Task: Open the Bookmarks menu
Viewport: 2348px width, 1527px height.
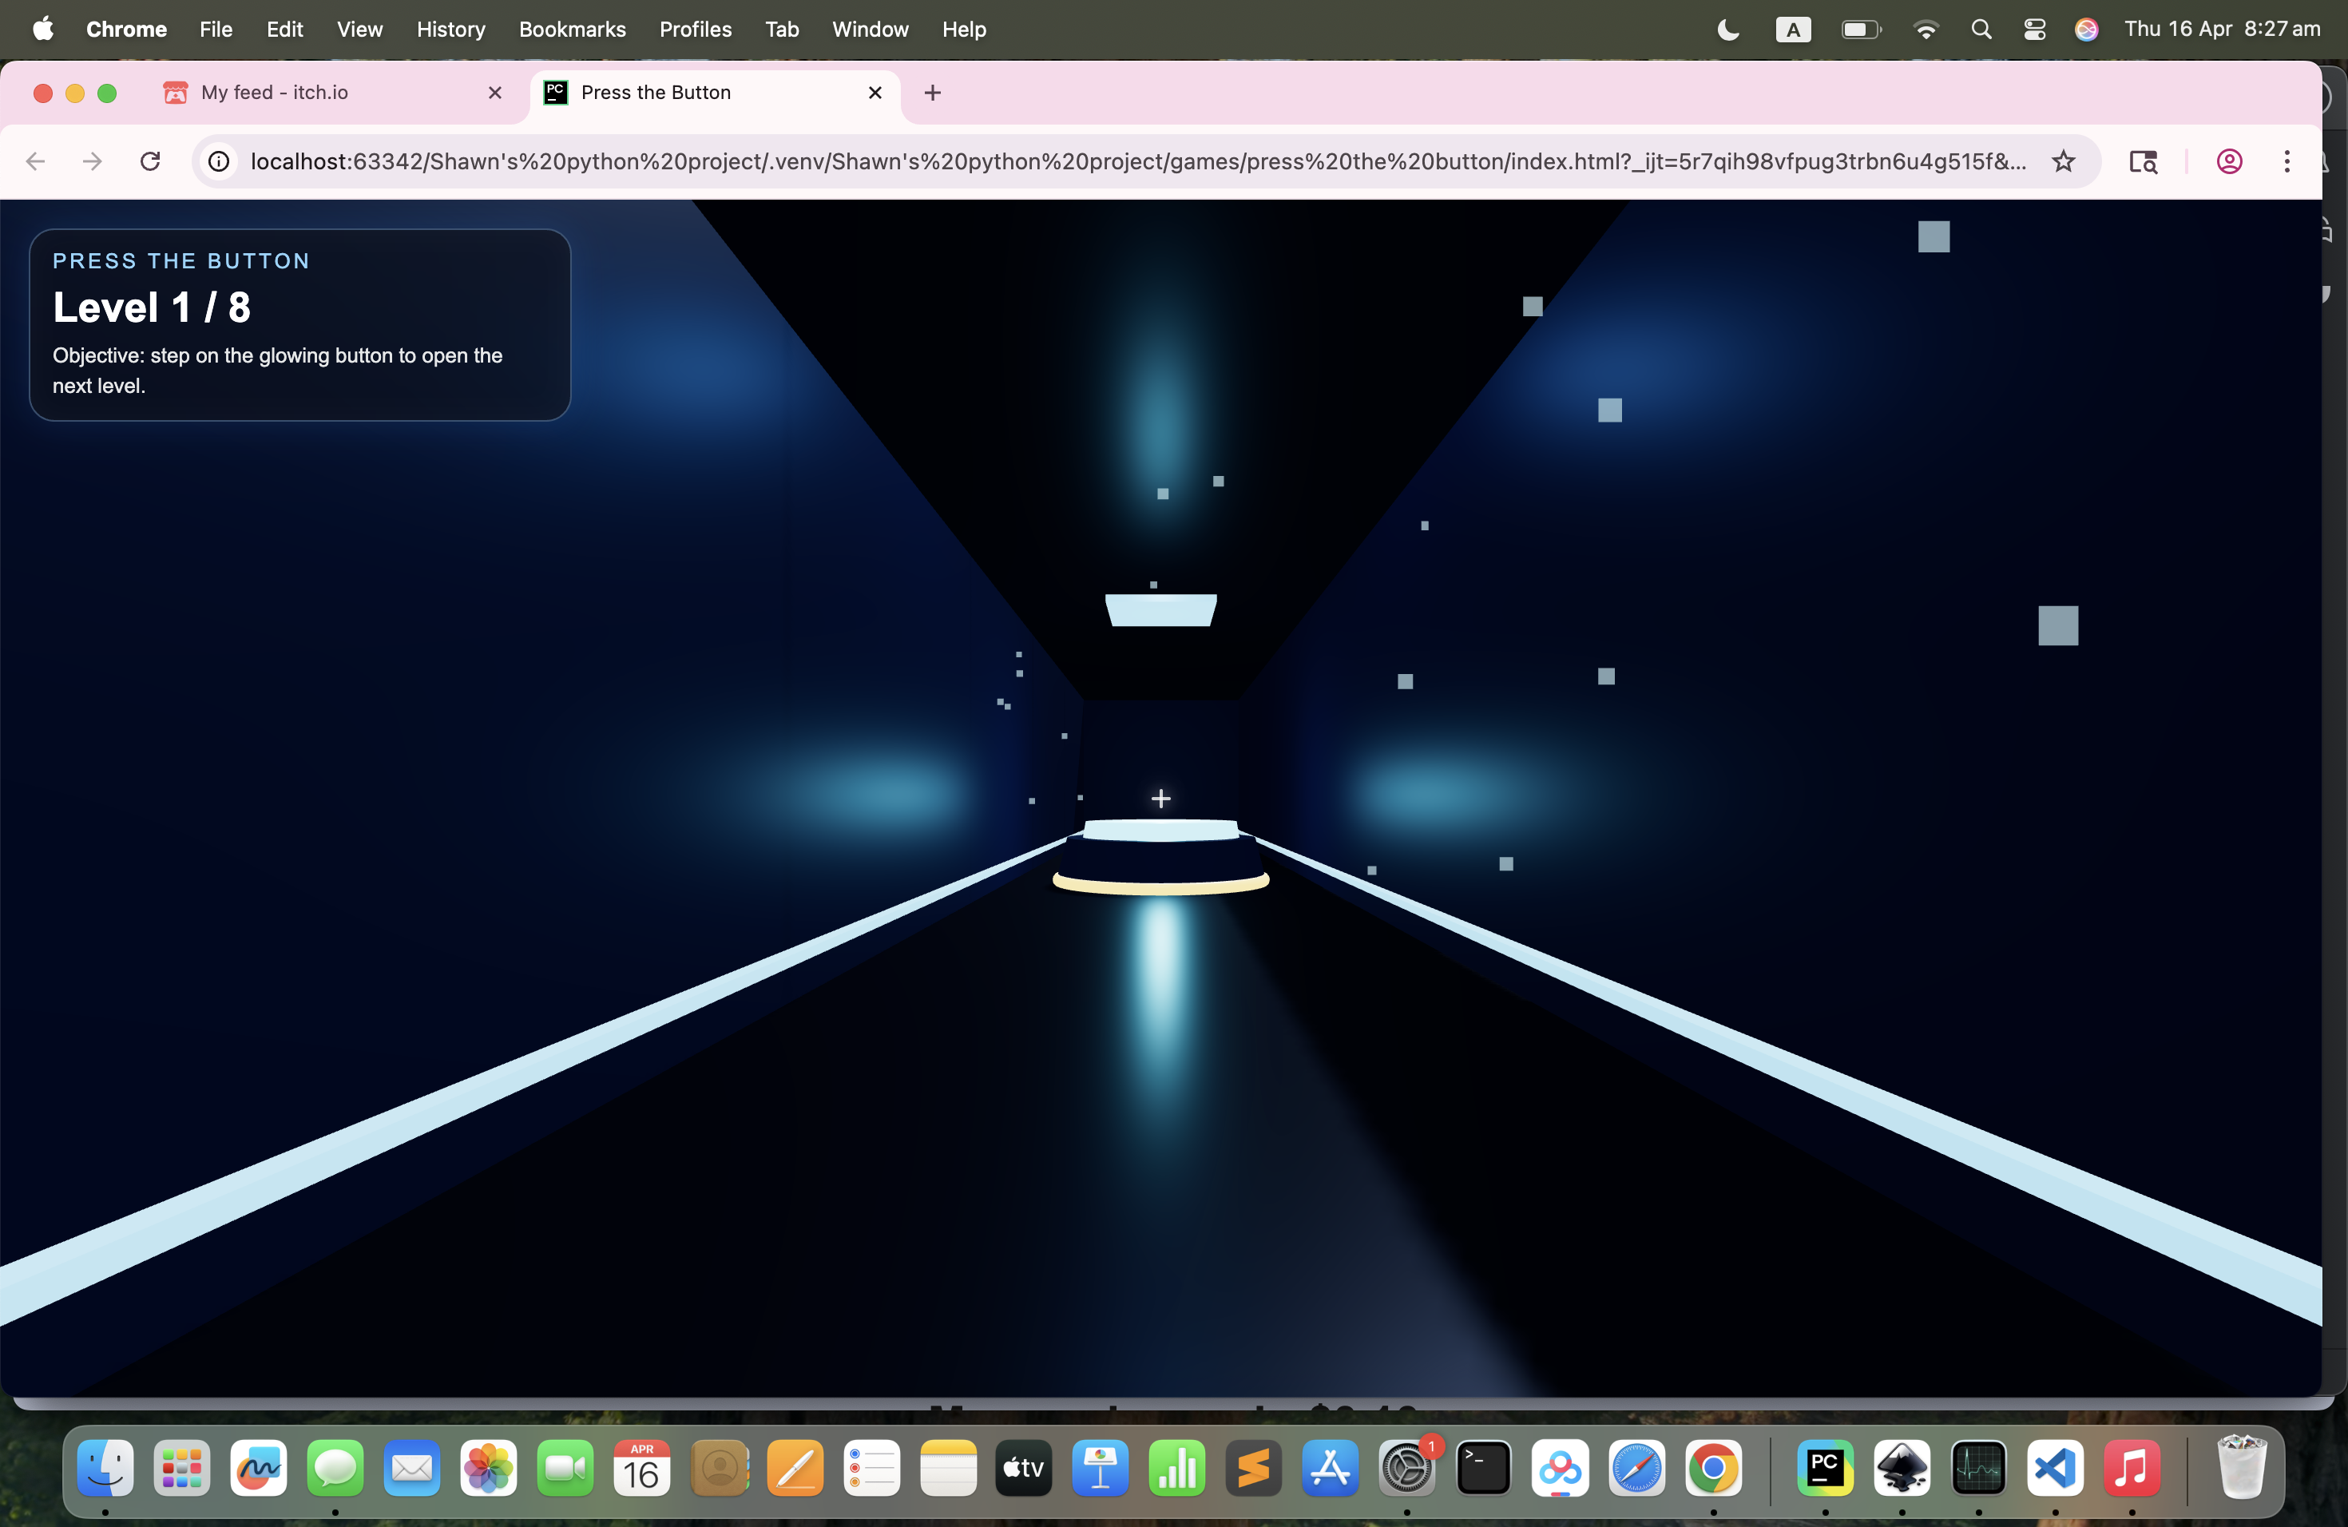Action: [x=572, y=30]
